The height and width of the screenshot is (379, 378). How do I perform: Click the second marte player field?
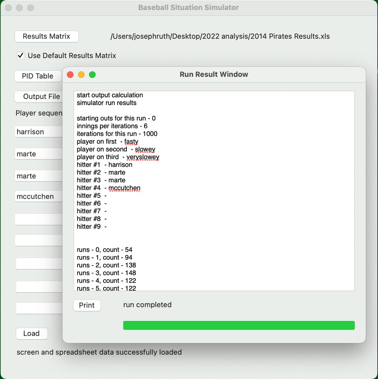click(39, 176)
